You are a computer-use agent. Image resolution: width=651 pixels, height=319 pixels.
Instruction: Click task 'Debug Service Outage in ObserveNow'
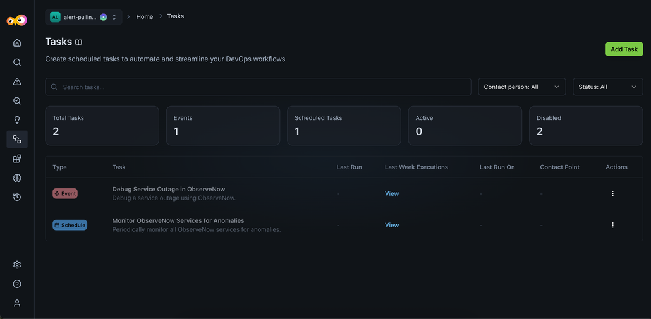169,189
